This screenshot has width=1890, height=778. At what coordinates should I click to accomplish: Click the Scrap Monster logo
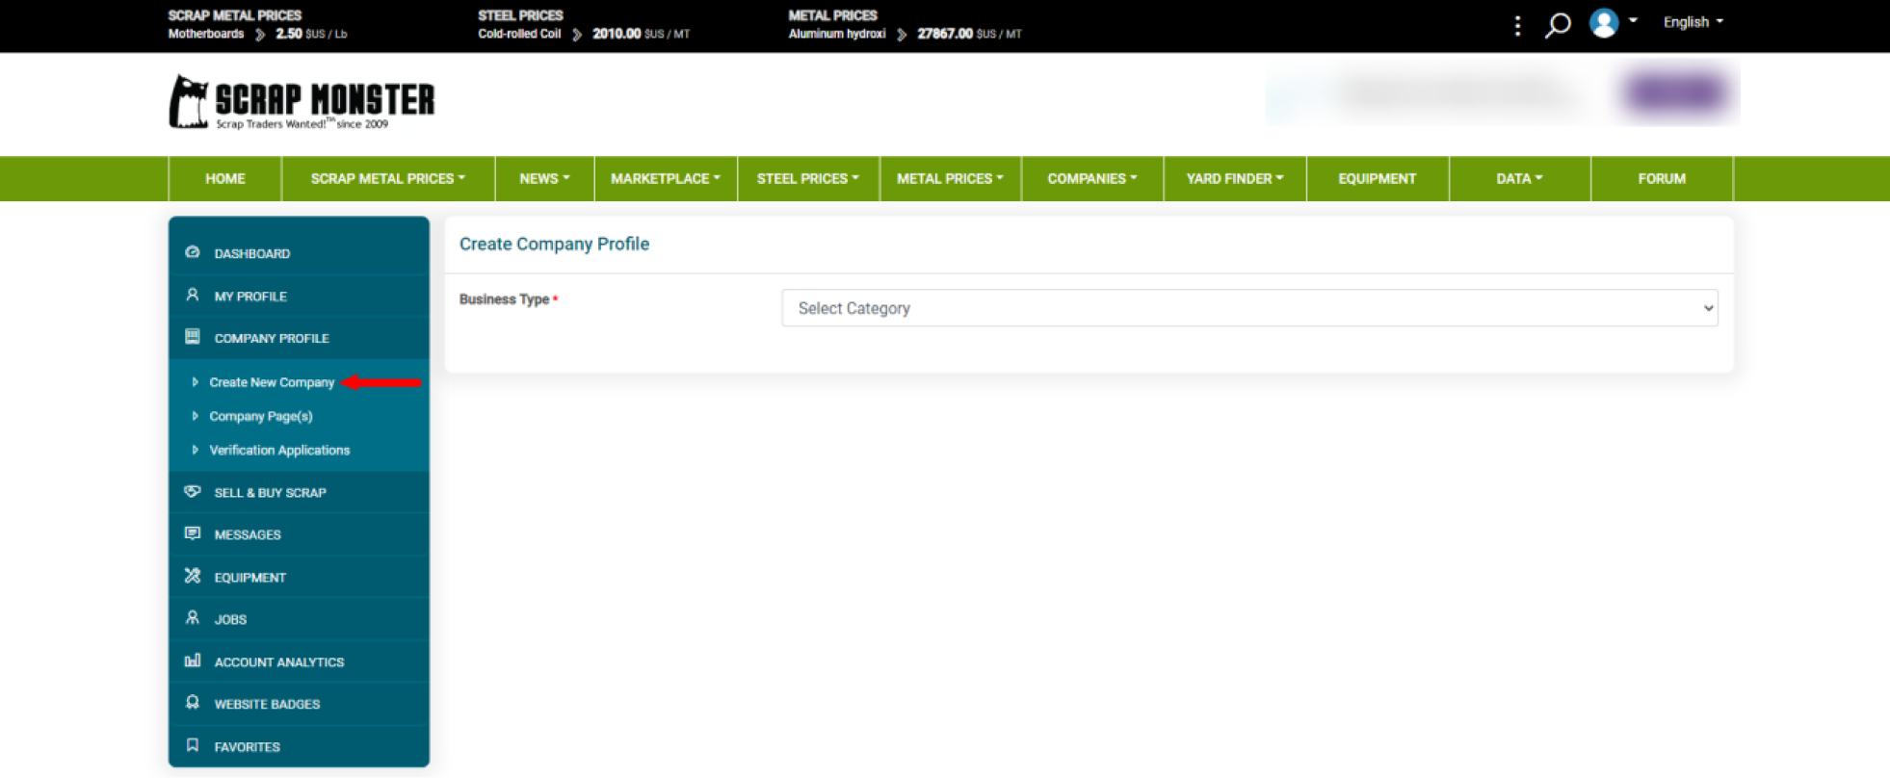[x=302, y=101]
